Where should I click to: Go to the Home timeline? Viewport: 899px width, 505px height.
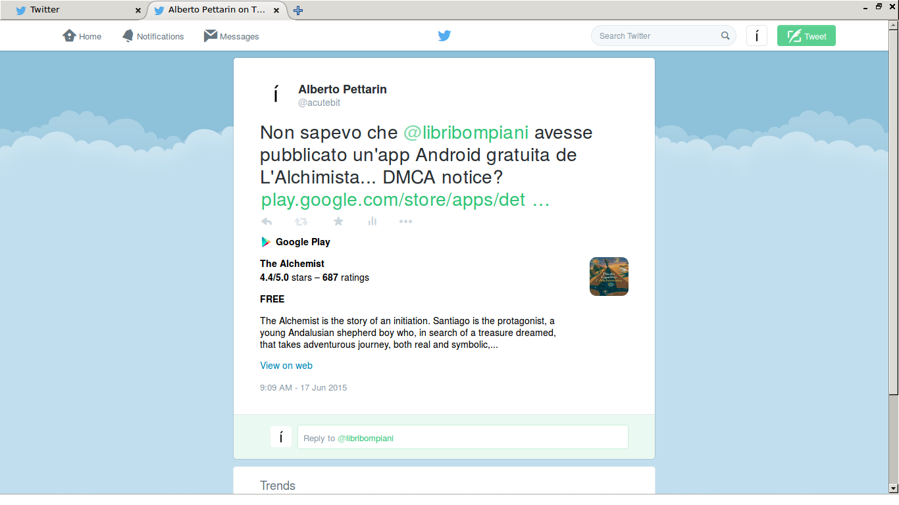pyautogui.click(x=82, y=36)
